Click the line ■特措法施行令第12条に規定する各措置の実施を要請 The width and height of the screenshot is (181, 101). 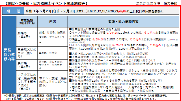coord(116,81)
